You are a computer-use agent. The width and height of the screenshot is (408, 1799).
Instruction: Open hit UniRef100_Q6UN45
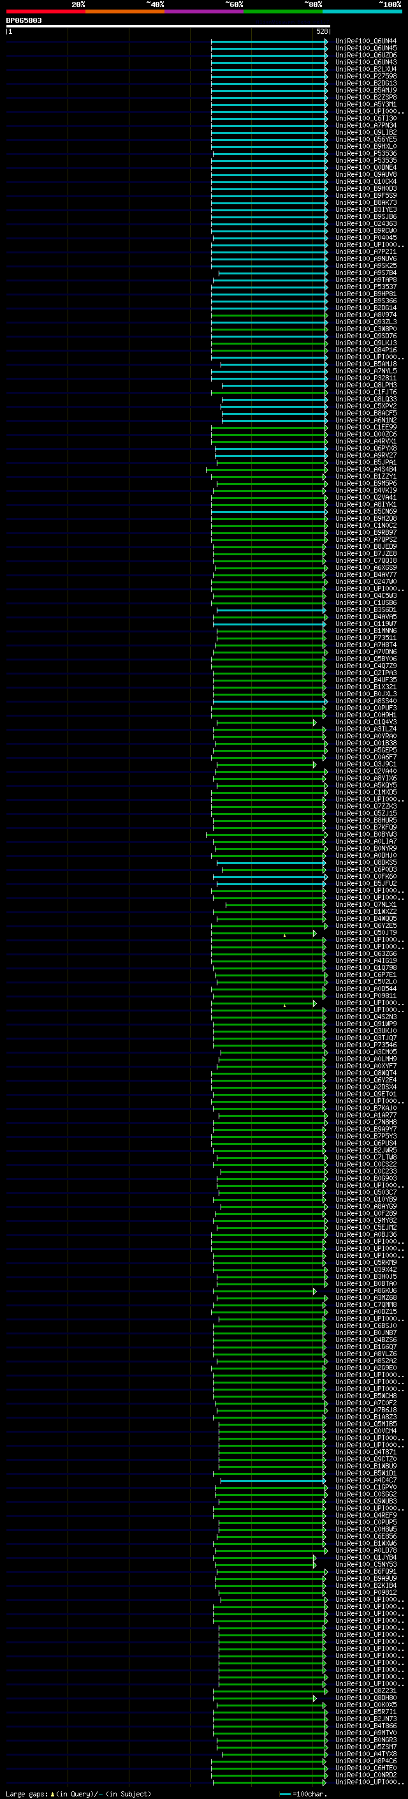(366, 49)
